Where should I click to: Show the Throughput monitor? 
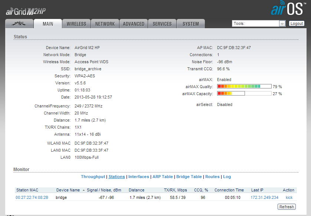(93, 177)
